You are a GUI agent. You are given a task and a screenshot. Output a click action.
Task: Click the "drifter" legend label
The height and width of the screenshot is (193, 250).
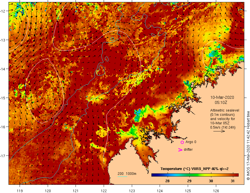(x=188, y=150)
